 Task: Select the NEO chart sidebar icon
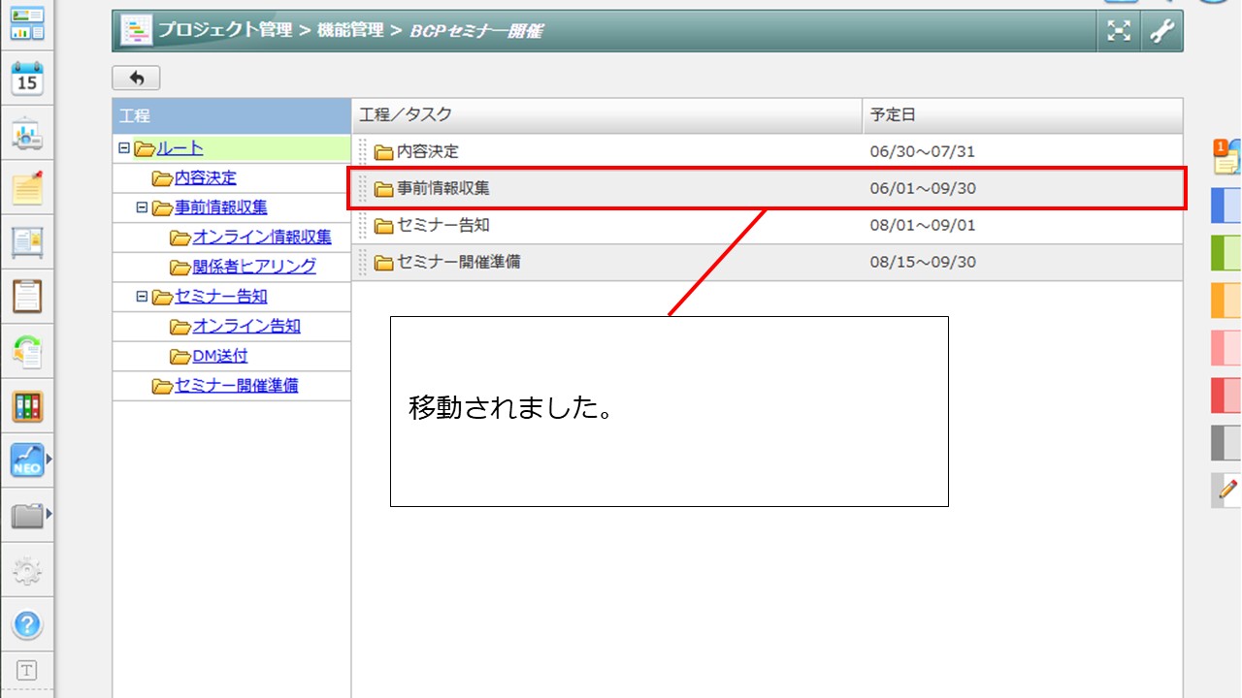tap(27, 460)
